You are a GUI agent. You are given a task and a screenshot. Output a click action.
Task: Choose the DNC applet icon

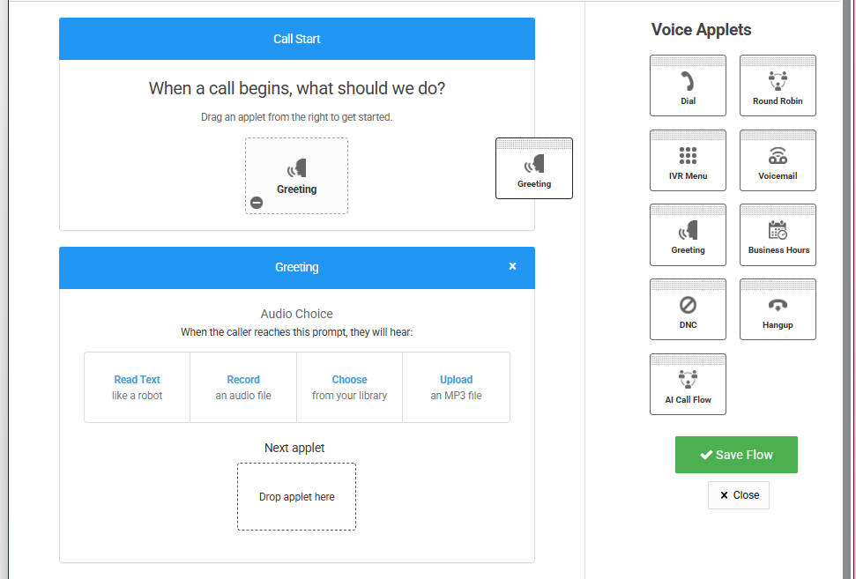point(688,310)
